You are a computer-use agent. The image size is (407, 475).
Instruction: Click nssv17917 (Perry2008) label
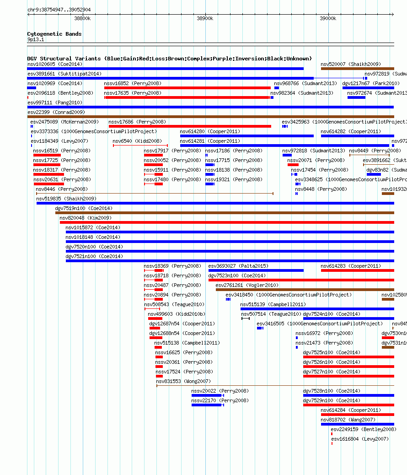click(x=172, y=151)
